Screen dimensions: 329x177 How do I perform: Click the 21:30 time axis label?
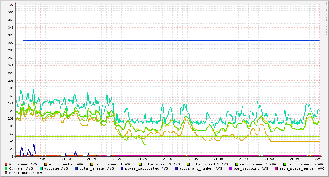tap(167, 159)
